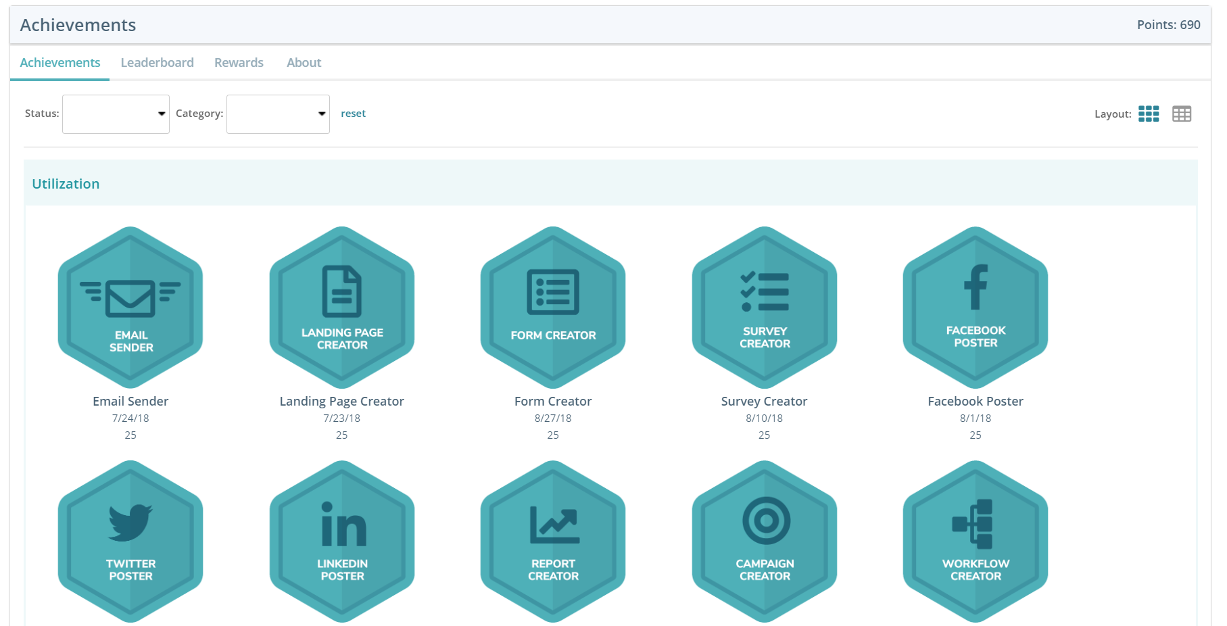Screen dimensions: 1227x626
Task: Click the 8/10/18 date
Action: click(765, 418)
